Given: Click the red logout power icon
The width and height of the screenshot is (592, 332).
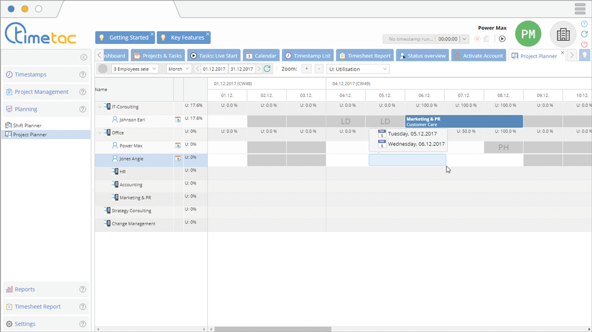Looking at the screenshot, I should 584,45.
